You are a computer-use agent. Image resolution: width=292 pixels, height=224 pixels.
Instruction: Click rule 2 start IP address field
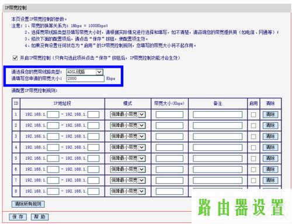53,125
